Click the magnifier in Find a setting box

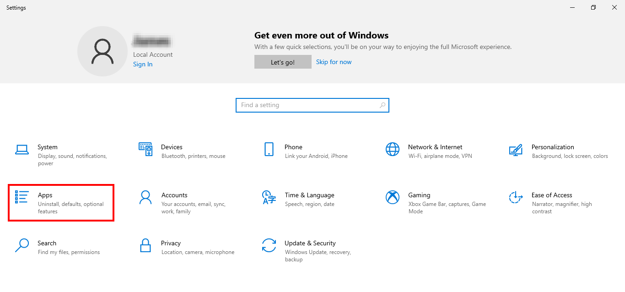click(x=383, y=105)
